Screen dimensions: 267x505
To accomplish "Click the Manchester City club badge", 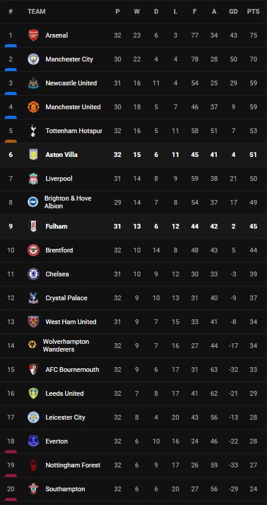I will tap(33, 59).
